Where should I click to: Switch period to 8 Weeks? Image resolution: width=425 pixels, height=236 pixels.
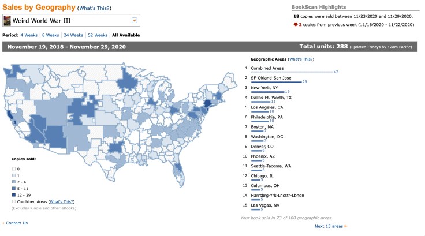point(51,35)
